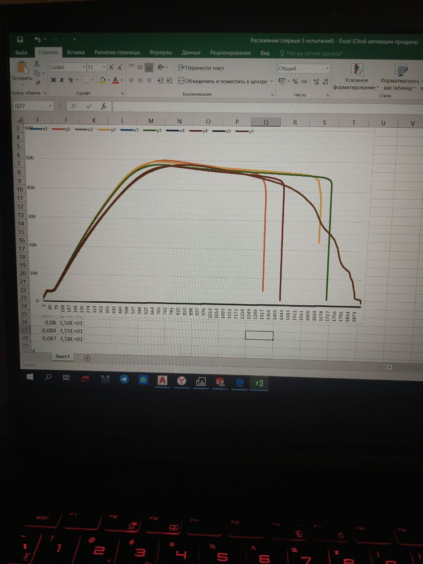The height and width of the screenshot is (564, 423).
Task: Save the workbook with the floppy icon
Action: (x=20, y=39)
